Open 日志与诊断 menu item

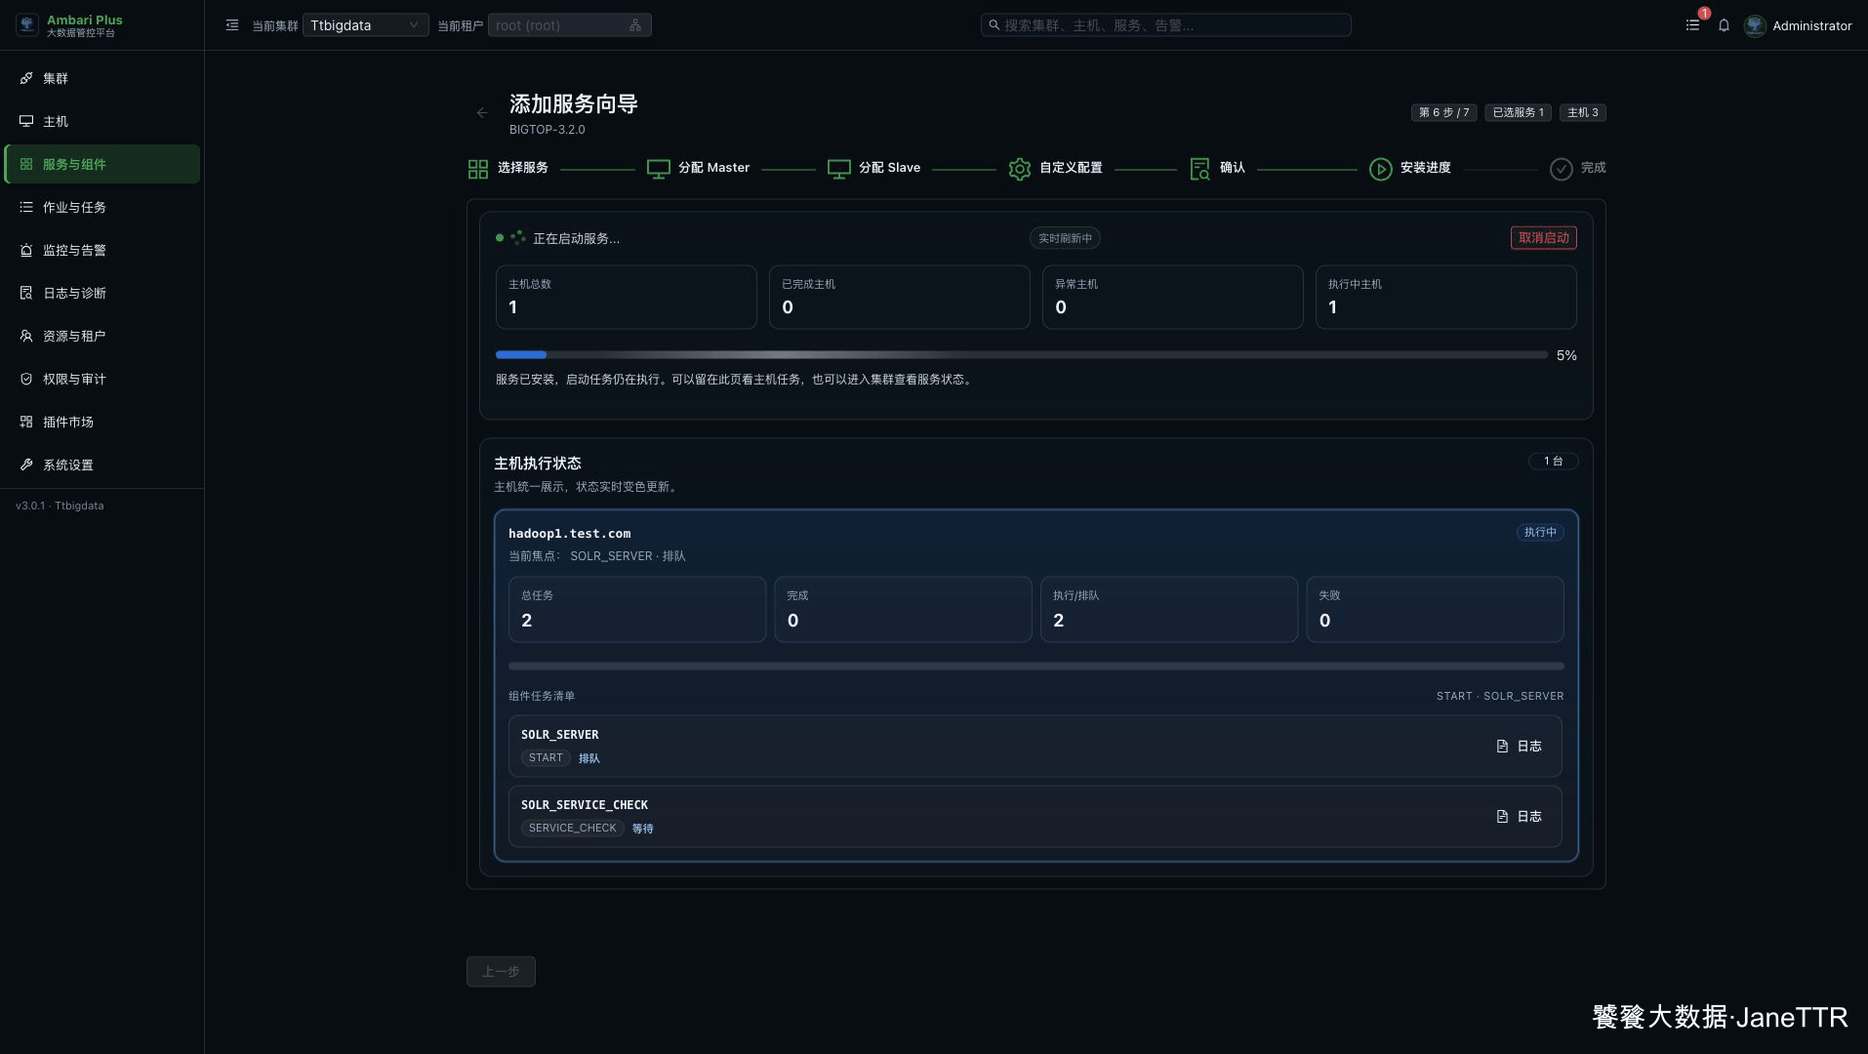(102, 293)
